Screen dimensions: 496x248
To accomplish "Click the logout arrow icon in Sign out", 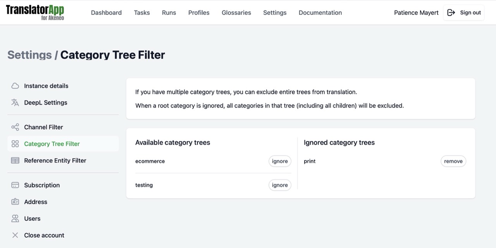I will [451, 12].
